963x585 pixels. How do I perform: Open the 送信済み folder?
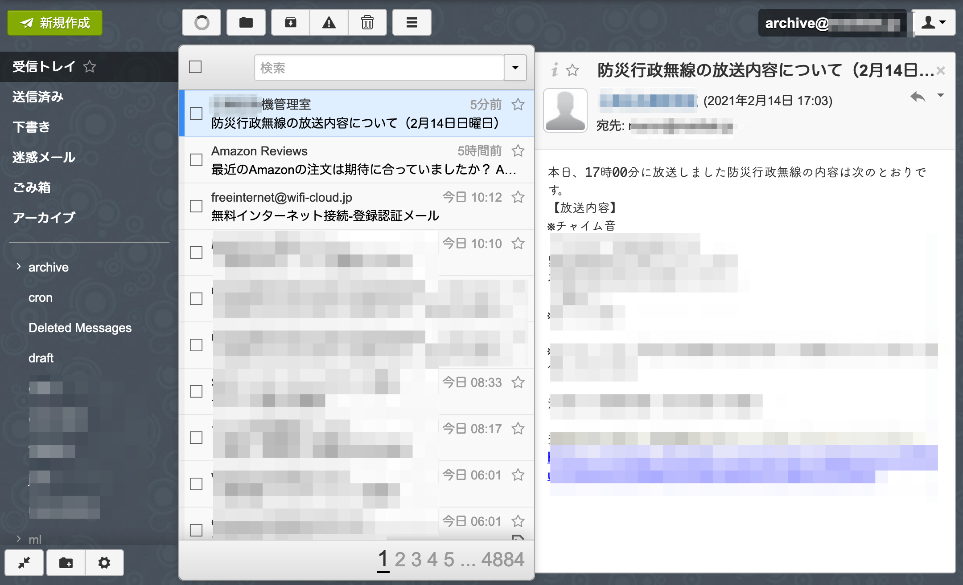(38, 97)
